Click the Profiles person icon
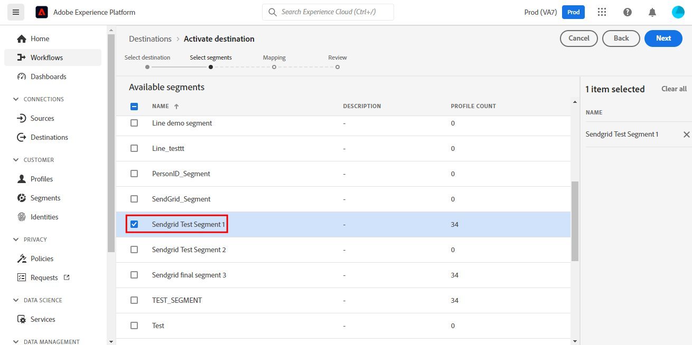 click(22, 179)
